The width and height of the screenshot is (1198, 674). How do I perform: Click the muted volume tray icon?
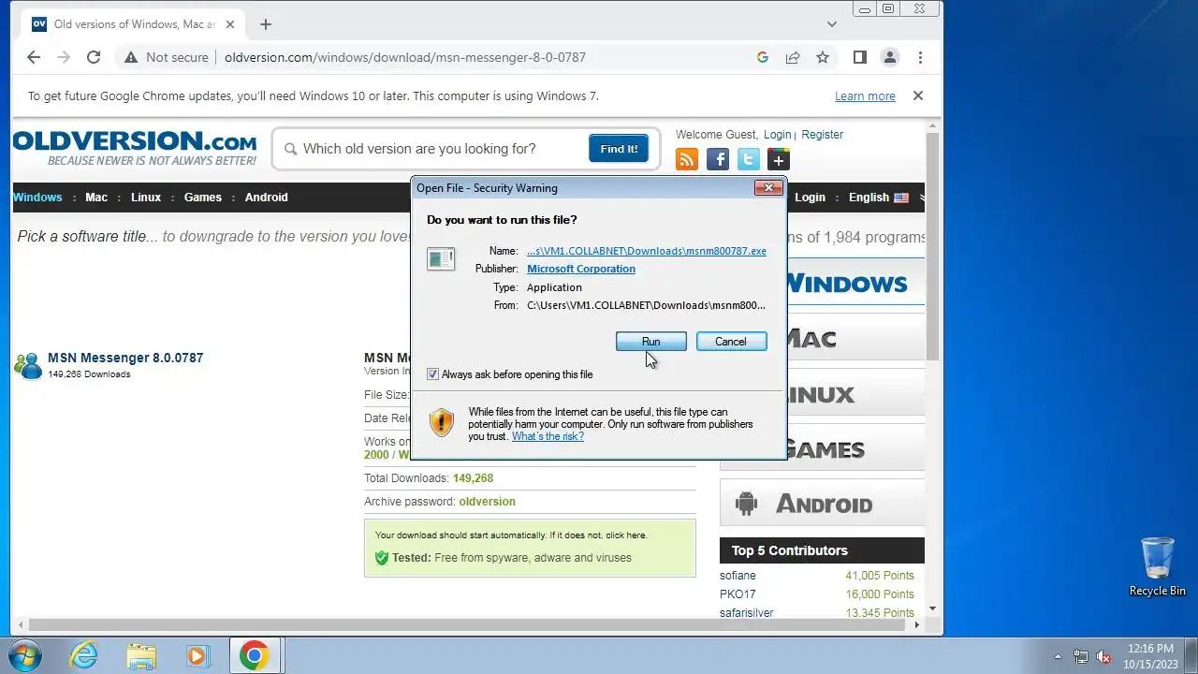pyautogui.click(x=1104, y=656)
